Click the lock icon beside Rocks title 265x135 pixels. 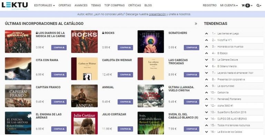(x=103, y=33)
